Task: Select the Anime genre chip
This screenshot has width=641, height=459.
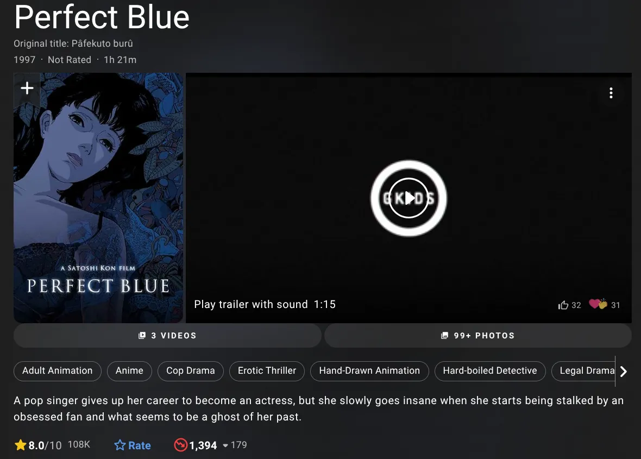Action: pos(129,370)
